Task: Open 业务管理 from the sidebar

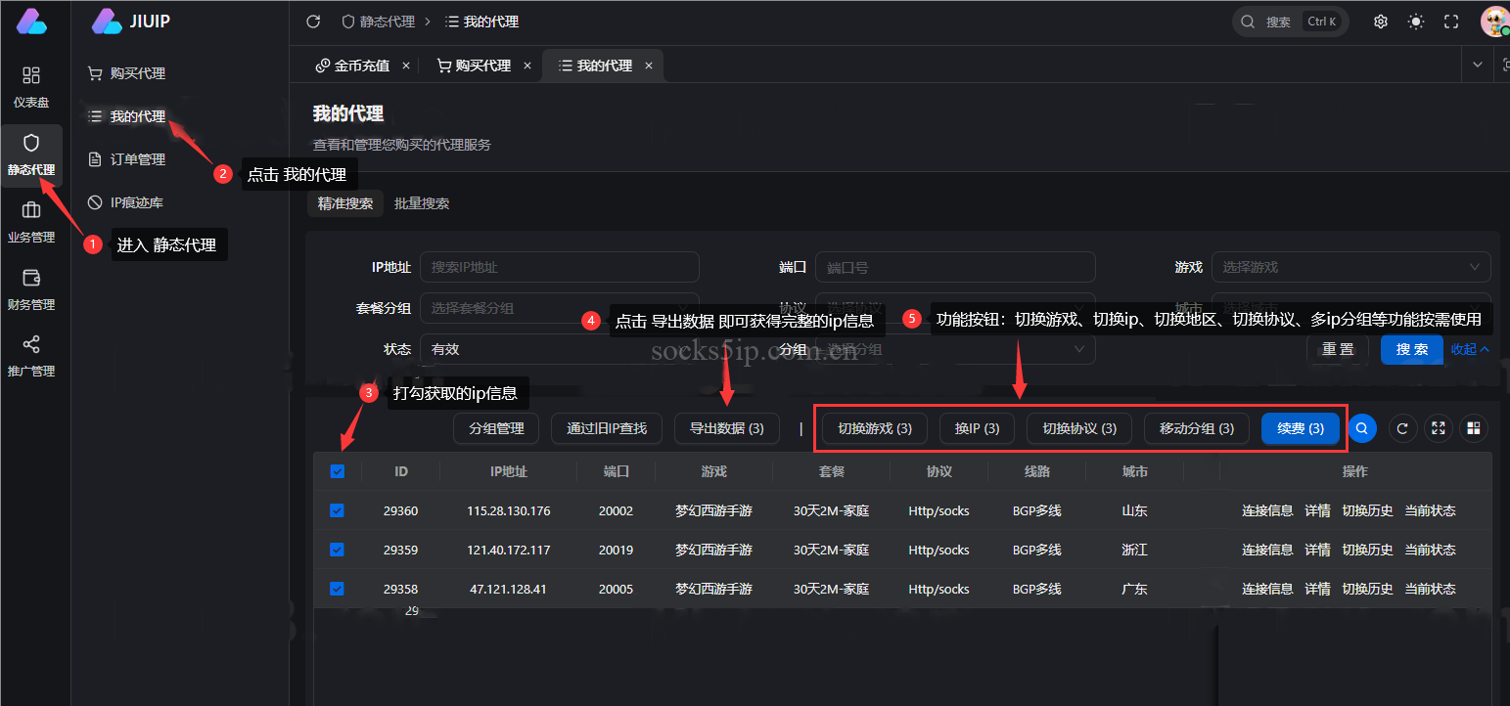Action: coord(32,223)
